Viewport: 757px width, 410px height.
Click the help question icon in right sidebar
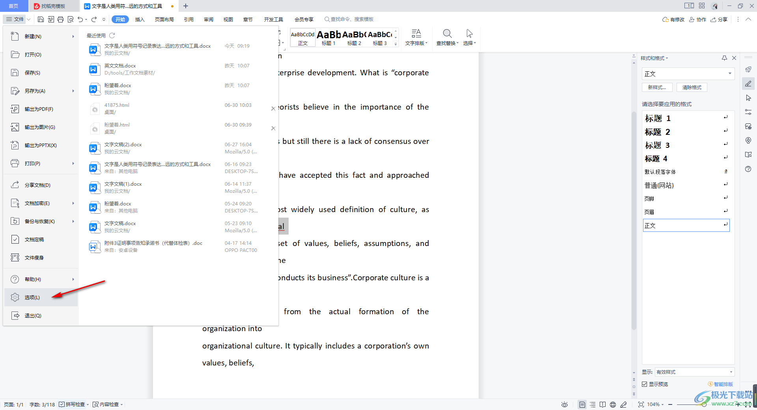point(748,169)
